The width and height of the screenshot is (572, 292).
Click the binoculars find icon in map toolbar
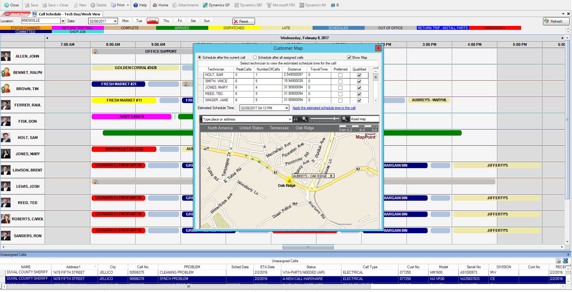(x=296, y=119)
